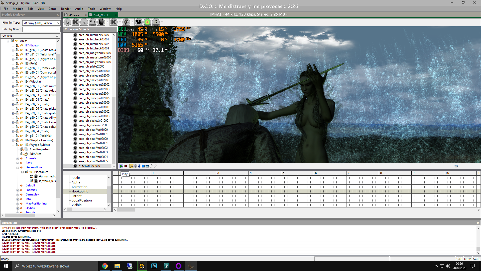This screenshot has height=271, width=481.
Task: Select the Animation track
Action: [79, 187]
